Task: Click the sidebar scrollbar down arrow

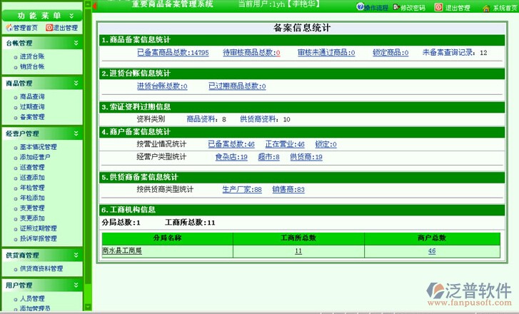Action: pos(88,308)
